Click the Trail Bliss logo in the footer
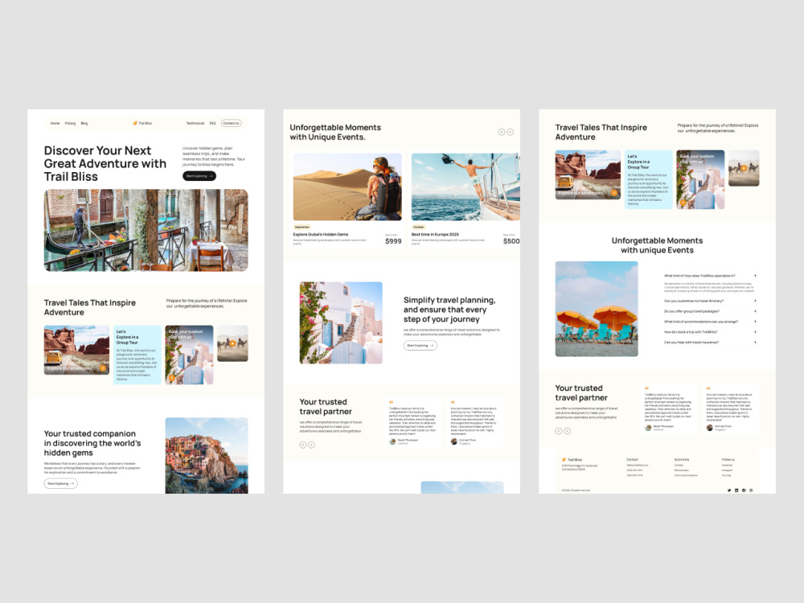Image resolution: width=804 pixels, height=603 pixels. [572, 460]
